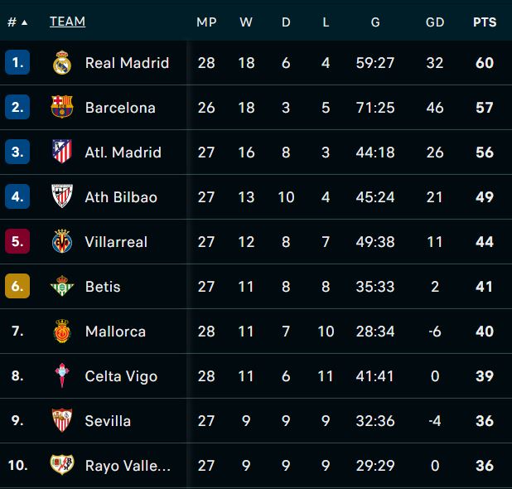Image resolution: width=512 pixels, height=489 pixels.
Task: Open the Villarreal crest icon
Action: coord(62,241)
